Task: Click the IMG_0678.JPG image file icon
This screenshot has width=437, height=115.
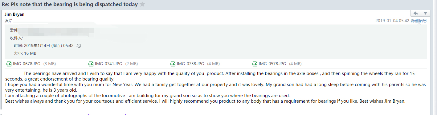Action: click(9, 64)
